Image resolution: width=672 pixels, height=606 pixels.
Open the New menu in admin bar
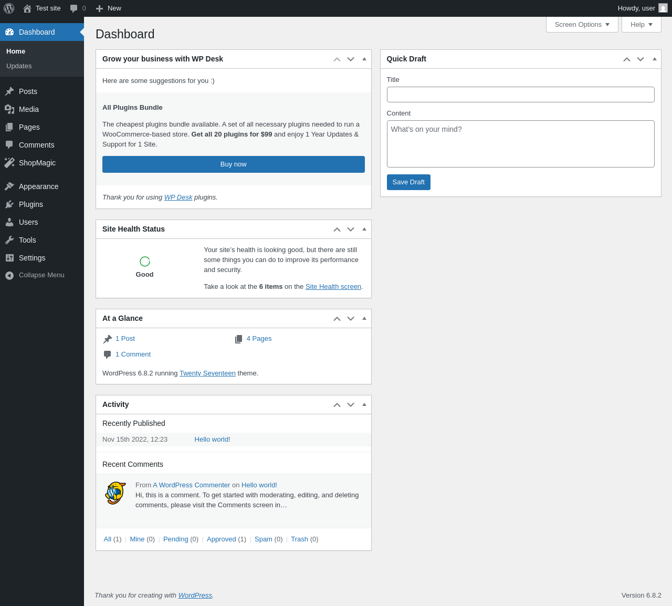pyautogui.click(x=108, y=8)
